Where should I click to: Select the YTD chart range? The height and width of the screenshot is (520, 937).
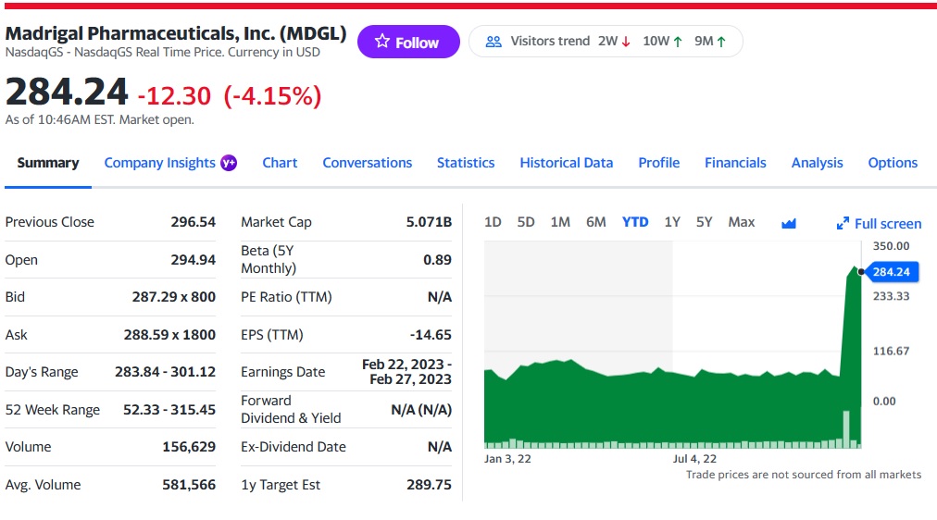tap(635, 222)
